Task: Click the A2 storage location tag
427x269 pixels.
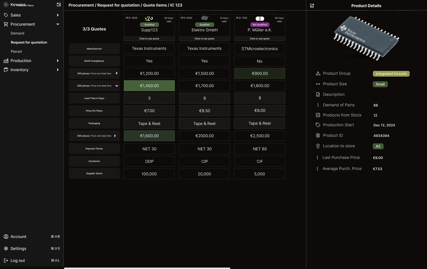Action: 378,146
